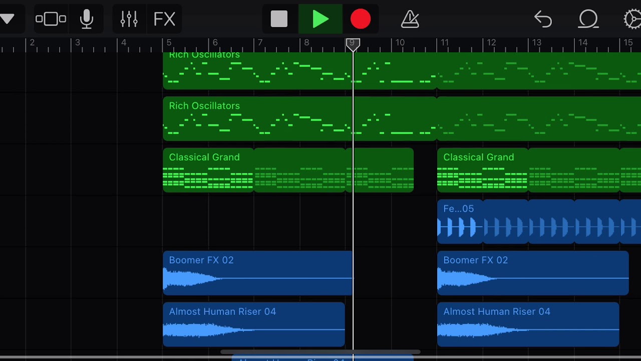Jump to bar 12 on the ruler
This screenshot has height=361, width=641.
pyautogui.click(x=491, y=43)
